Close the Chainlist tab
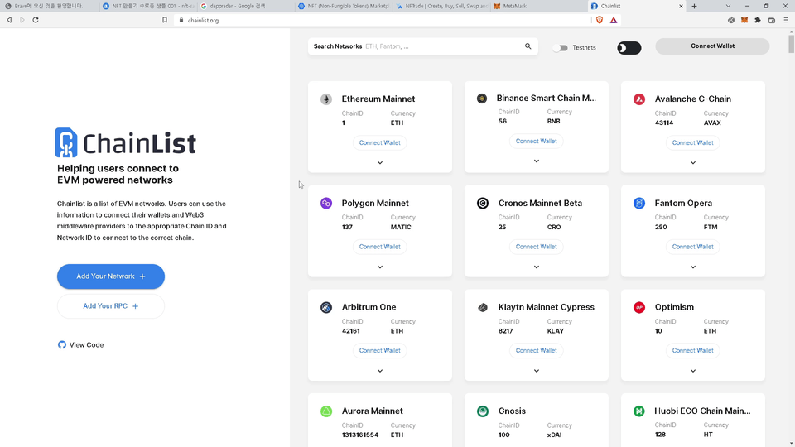Screen dimensions: 795x447 click(681, 6)
